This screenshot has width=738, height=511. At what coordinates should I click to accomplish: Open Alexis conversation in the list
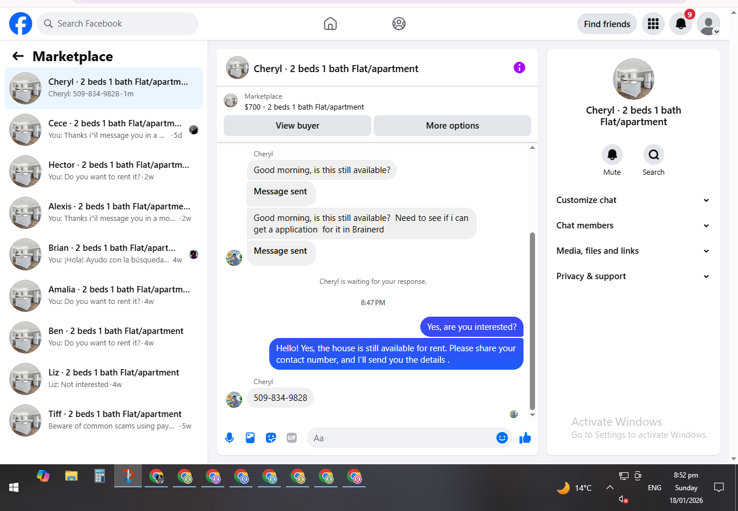[x=104, y=213]
